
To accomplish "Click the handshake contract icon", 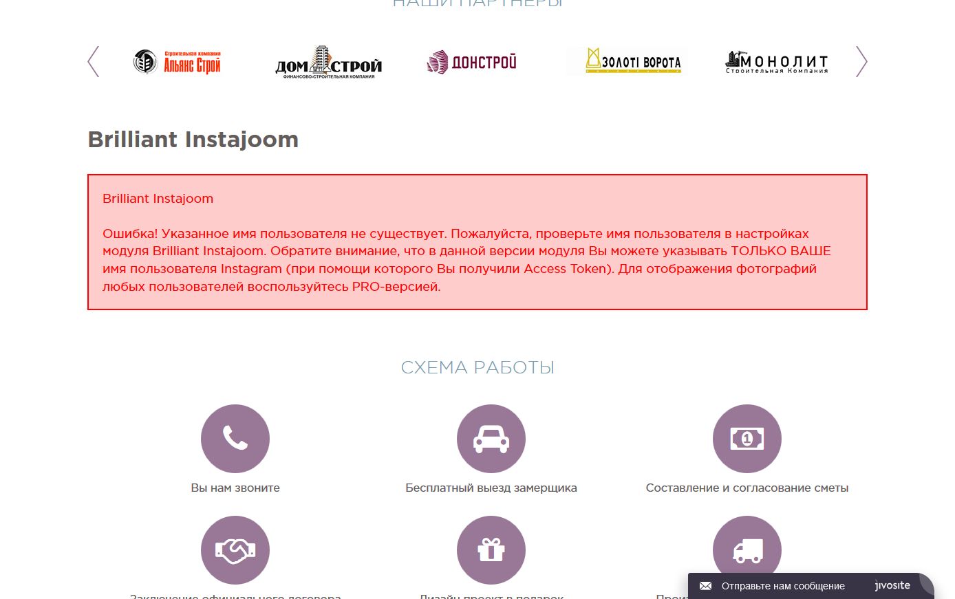I will point(235,550).
